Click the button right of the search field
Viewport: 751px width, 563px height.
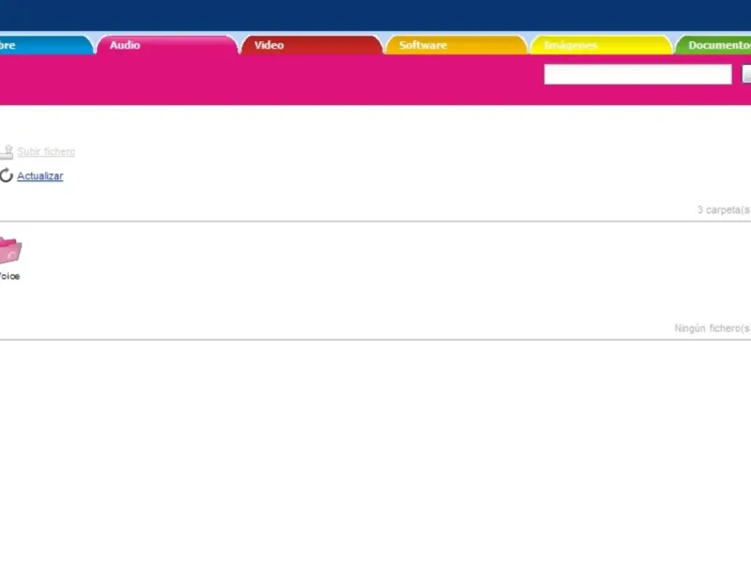(746, 74)
